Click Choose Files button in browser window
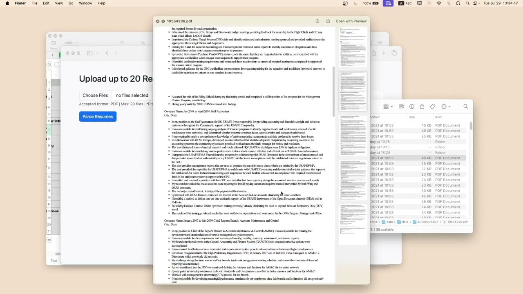 [95, 96]
